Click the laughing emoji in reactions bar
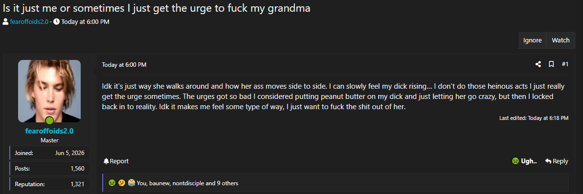Image resolution: width=583 pixels, height=194 pixels. click(x=131, y=183)
